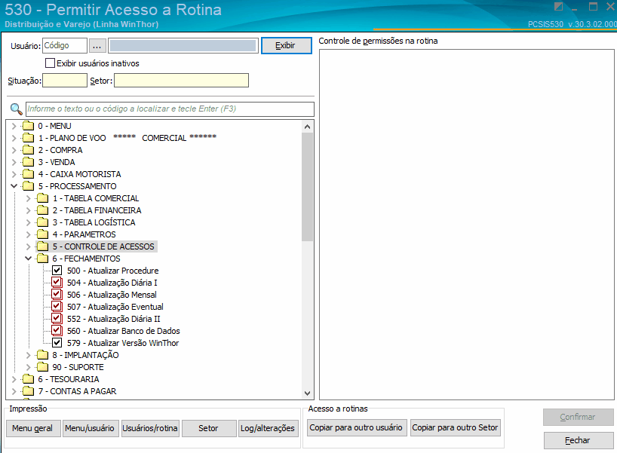
Task: Click folder icon of 2 - TABELA FINANCEIRA
Action: (x=42, y=210)
